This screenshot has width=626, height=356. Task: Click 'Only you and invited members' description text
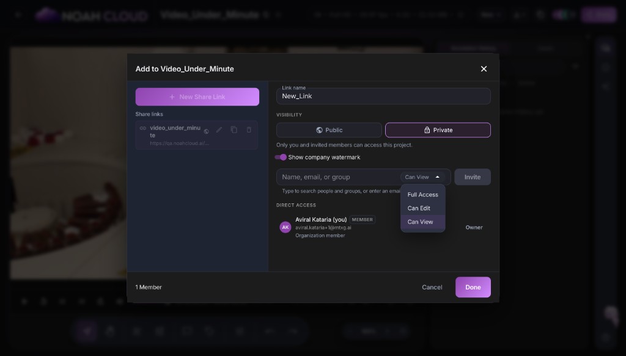[344, 145]
